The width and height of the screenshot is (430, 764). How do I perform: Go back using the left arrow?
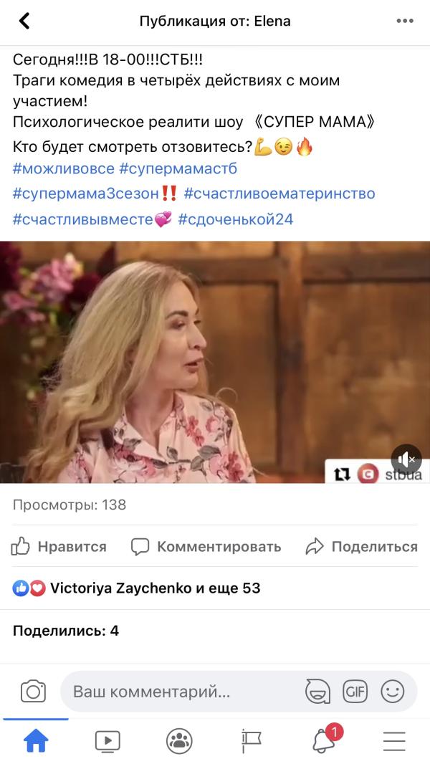coord(24,21)
